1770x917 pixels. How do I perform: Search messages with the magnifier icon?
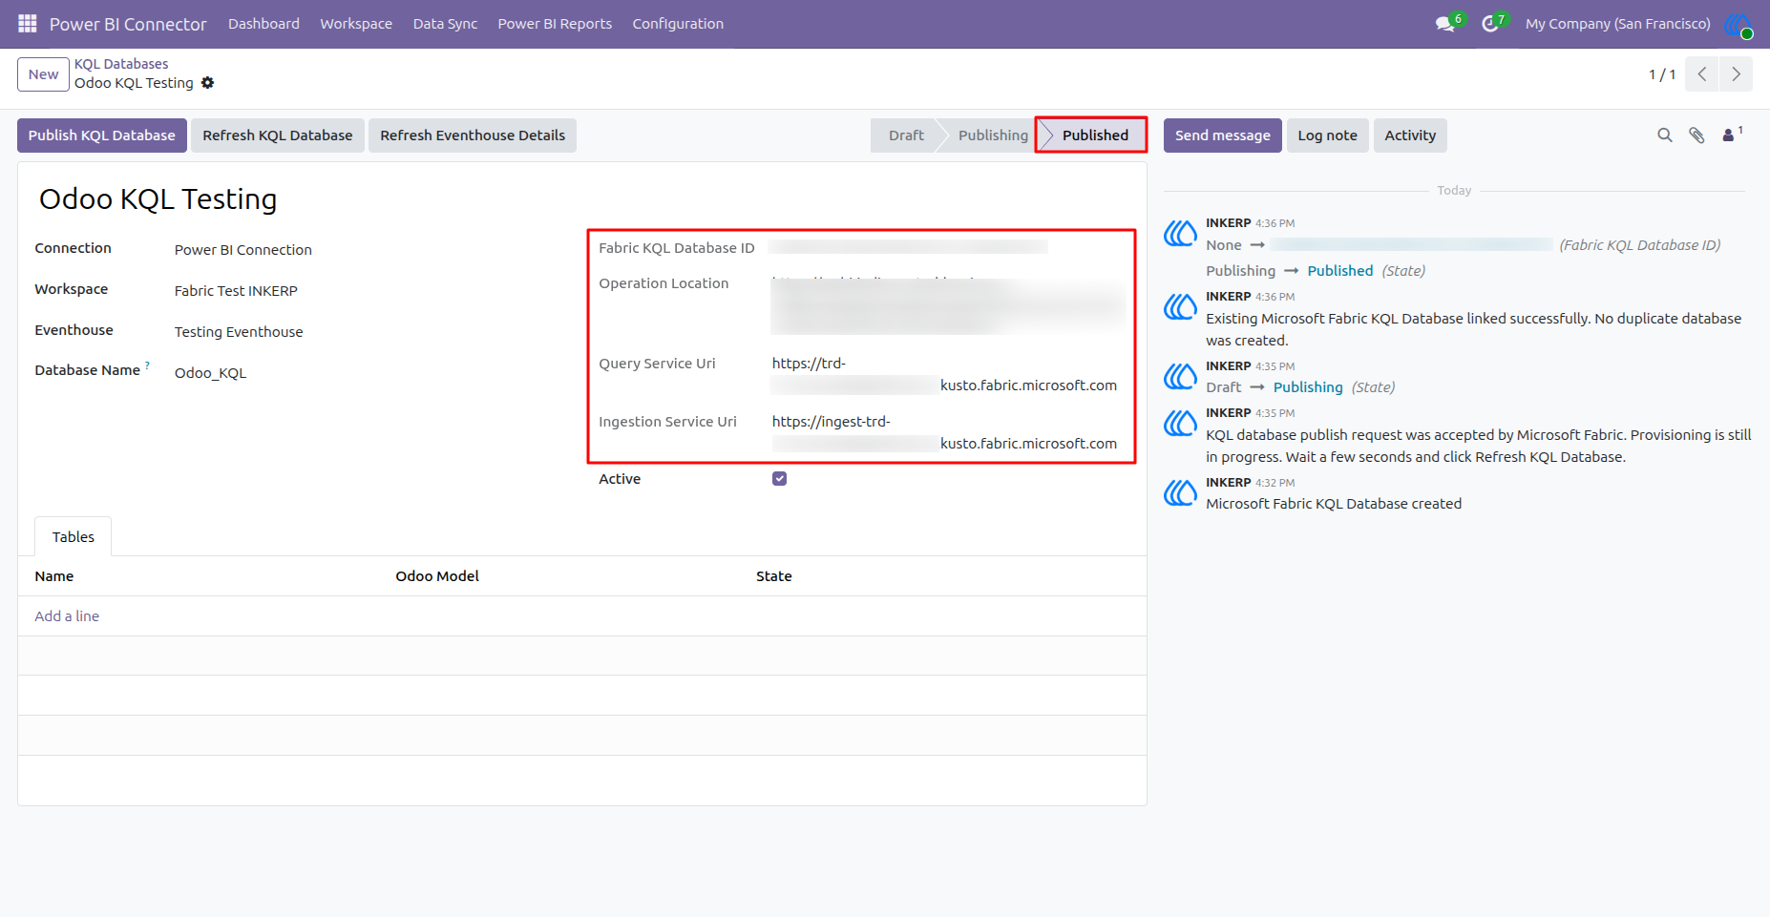(1665, 135)
